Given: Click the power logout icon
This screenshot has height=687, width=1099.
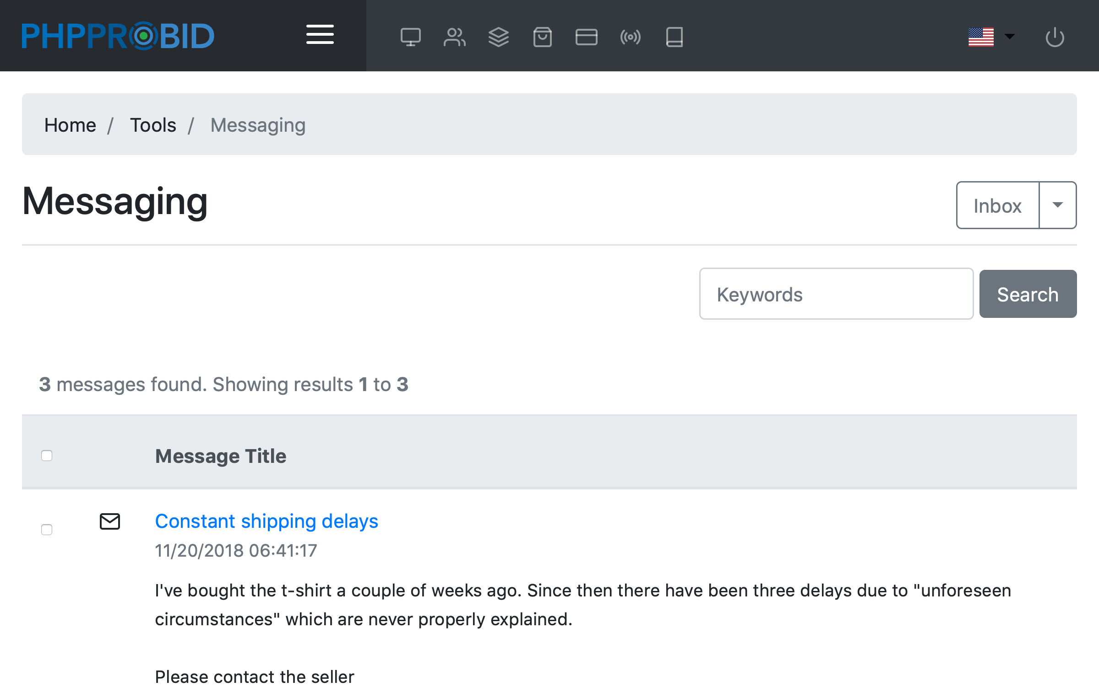Looking at the screenshot, I should coord(1055,37).
